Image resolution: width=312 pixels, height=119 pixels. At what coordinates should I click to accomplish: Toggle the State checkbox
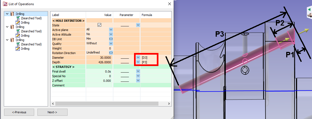pos(99,25)
